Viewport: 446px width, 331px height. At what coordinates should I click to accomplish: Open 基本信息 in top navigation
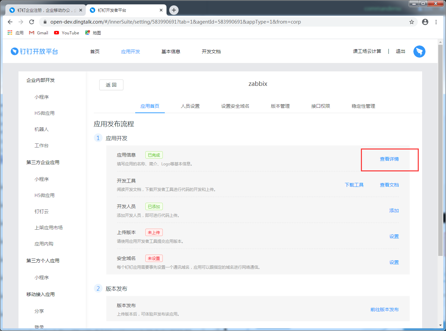[171, 52]
